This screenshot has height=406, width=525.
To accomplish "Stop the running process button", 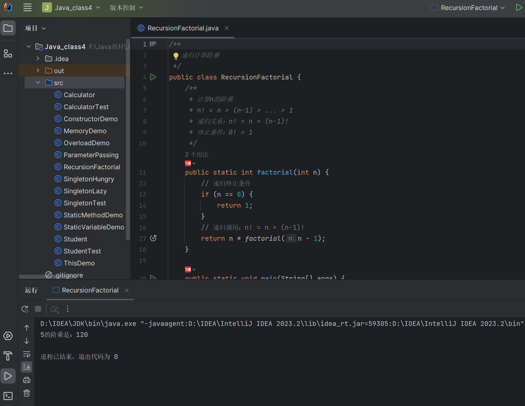I will [38, 309].
